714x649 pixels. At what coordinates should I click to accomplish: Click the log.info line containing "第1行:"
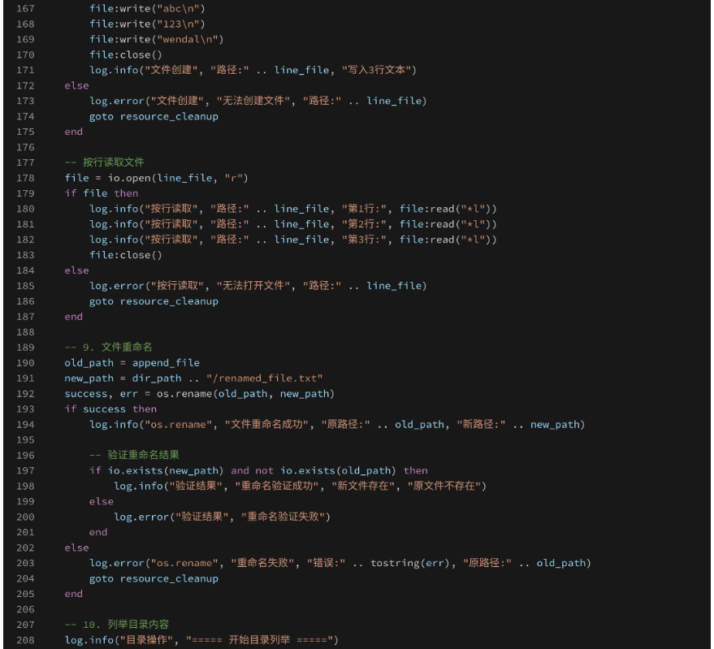(x=292, y=209)
